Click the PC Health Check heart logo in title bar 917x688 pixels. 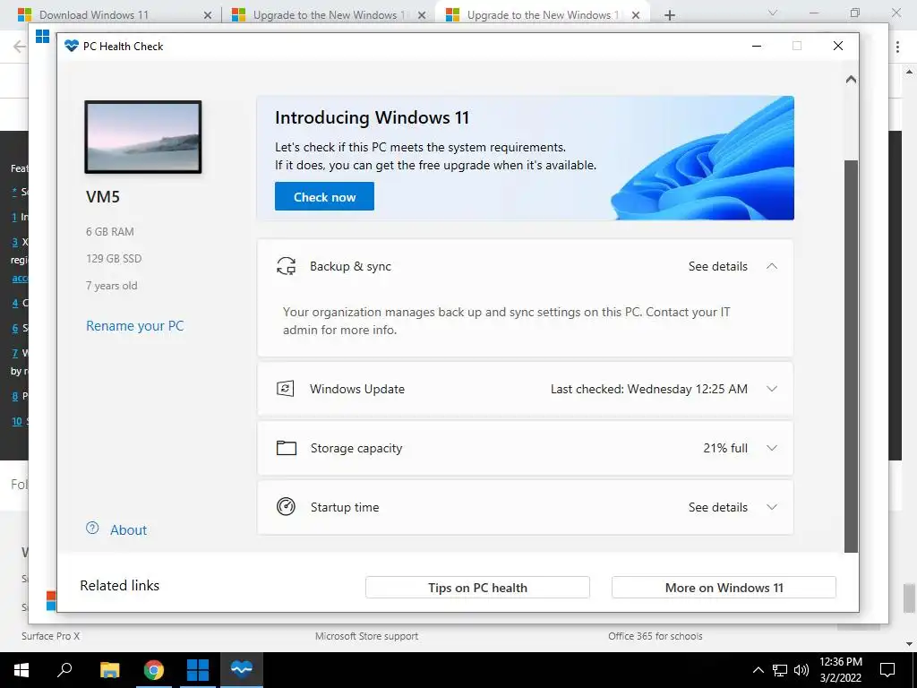point(72,46)
